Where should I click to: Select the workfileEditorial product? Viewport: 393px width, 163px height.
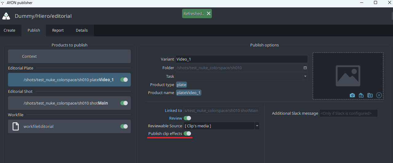point(69,126)
